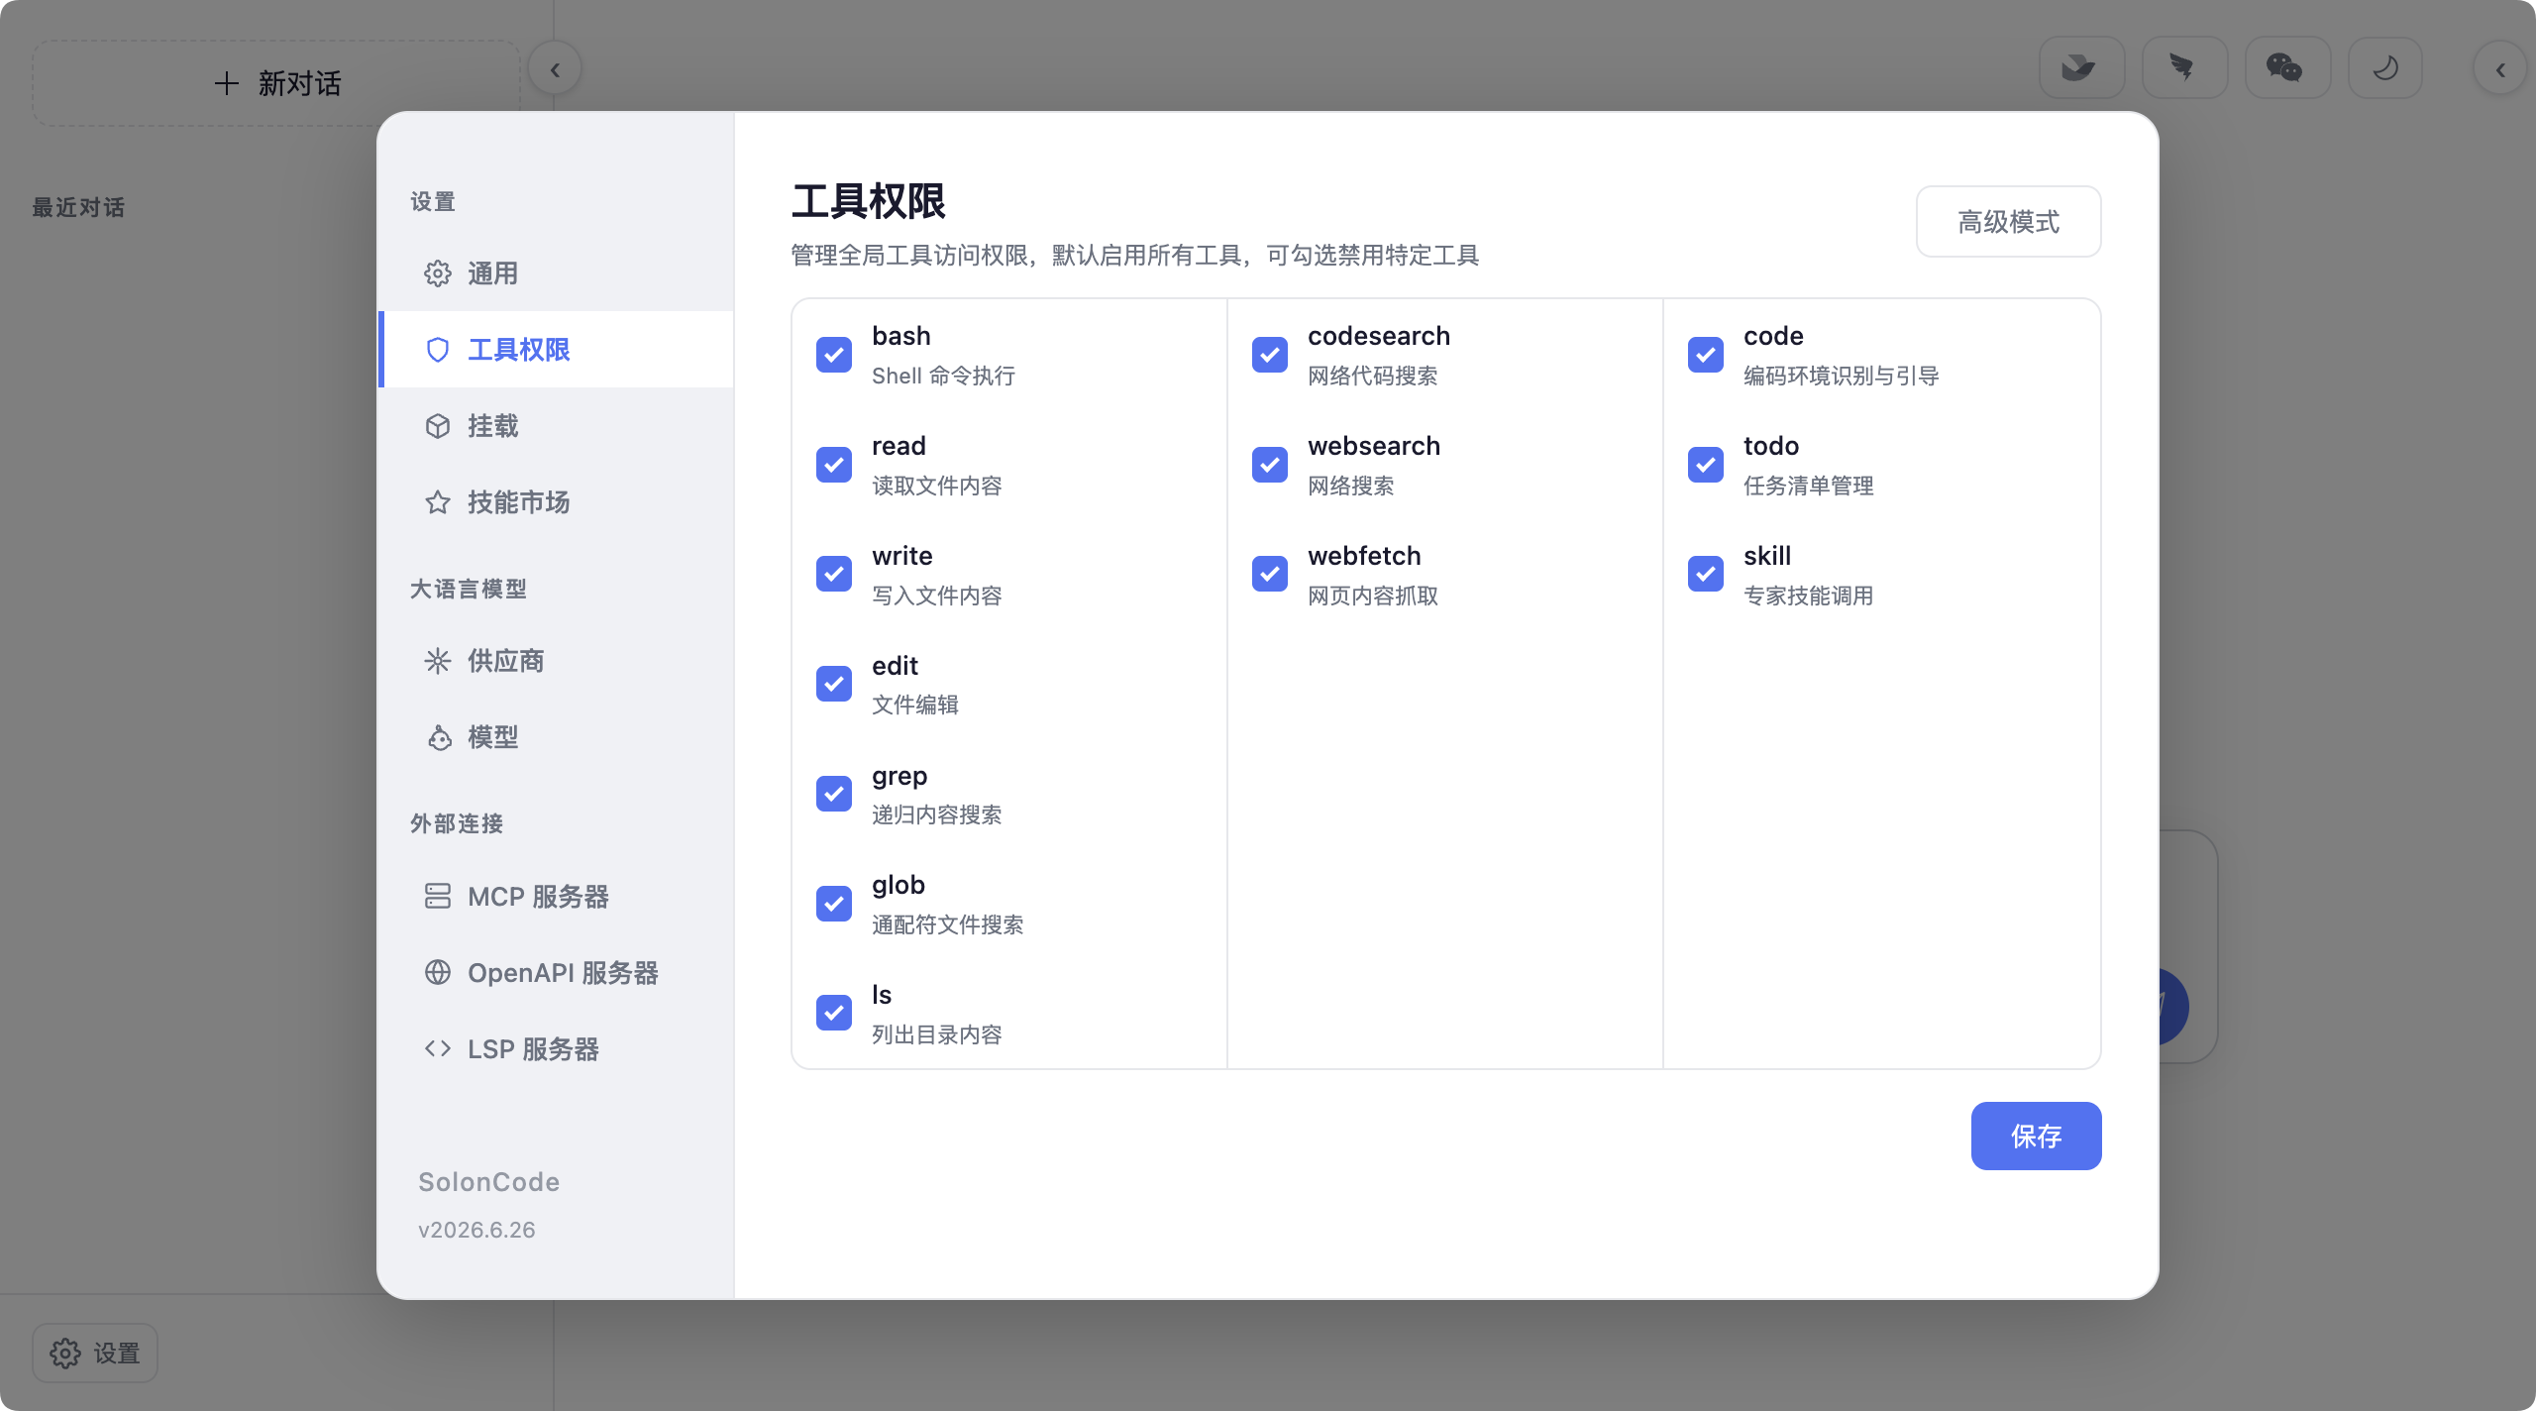Toggle the codesearch checkbox
Screen dimensions: 2536x1411
point(1269,355)
